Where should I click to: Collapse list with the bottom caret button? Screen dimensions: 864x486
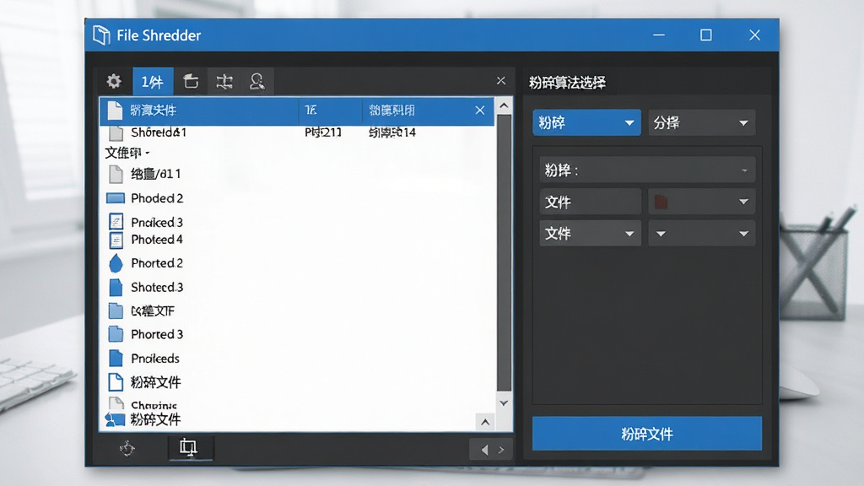(x=485, y=422)
